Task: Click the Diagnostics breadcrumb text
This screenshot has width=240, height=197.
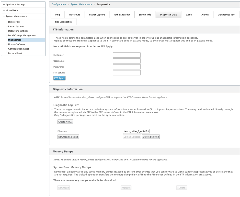Action: (x=103, y=4)
